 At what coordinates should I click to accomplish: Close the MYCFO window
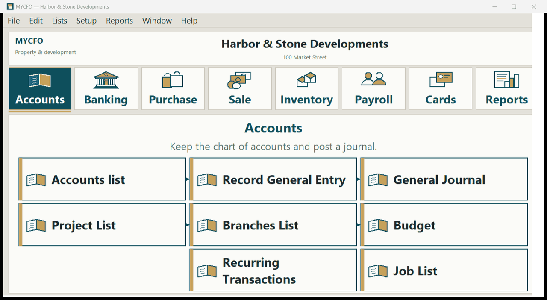tap(534, 6)
